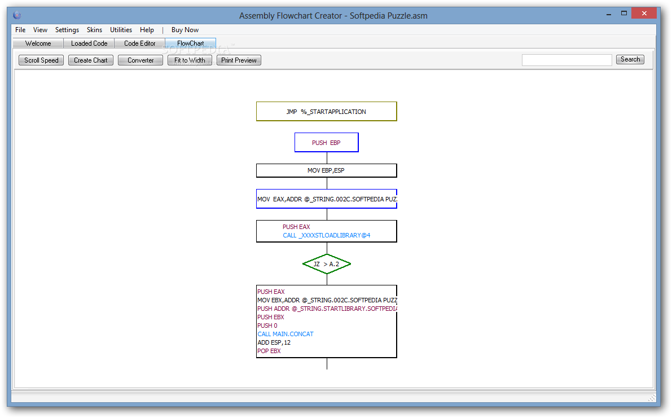Select the JMP %_STARTAPPLICATION flowchart box

pos(327,111)
